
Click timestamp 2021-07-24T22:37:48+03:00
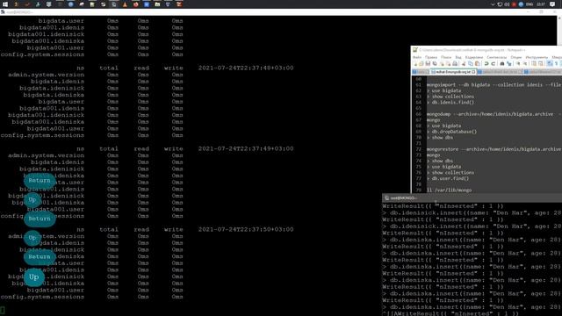(246, 68)
